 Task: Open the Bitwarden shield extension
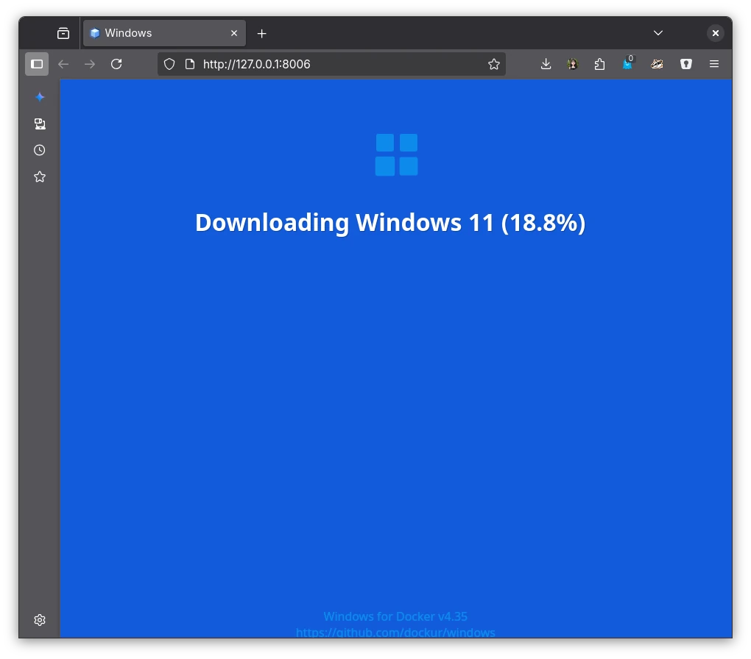686,64
